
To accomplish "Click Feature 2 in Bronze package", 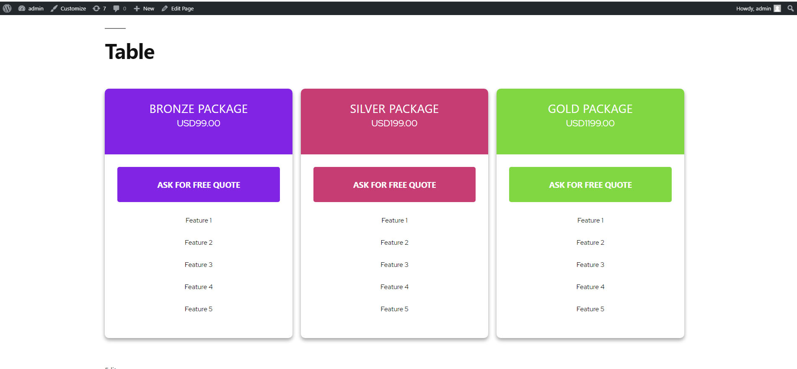I will (x=199, y=243).
